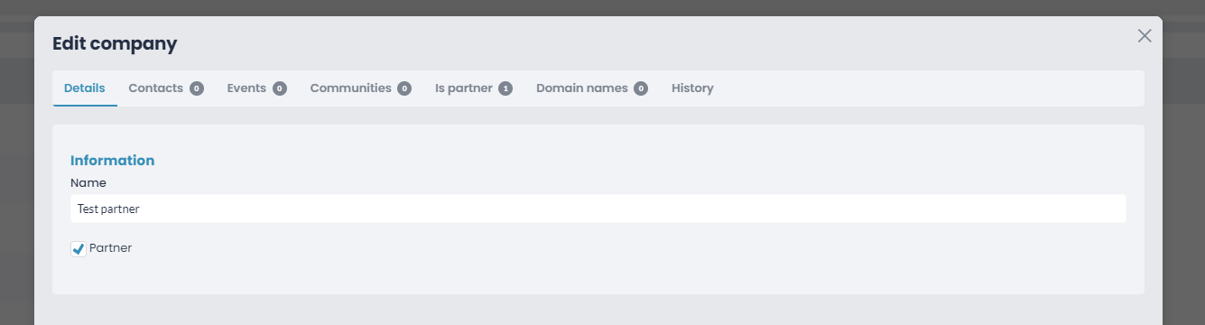Click the Contacts count badge
This screenshot has height=325, width=1205.
[x=197, y=88]
